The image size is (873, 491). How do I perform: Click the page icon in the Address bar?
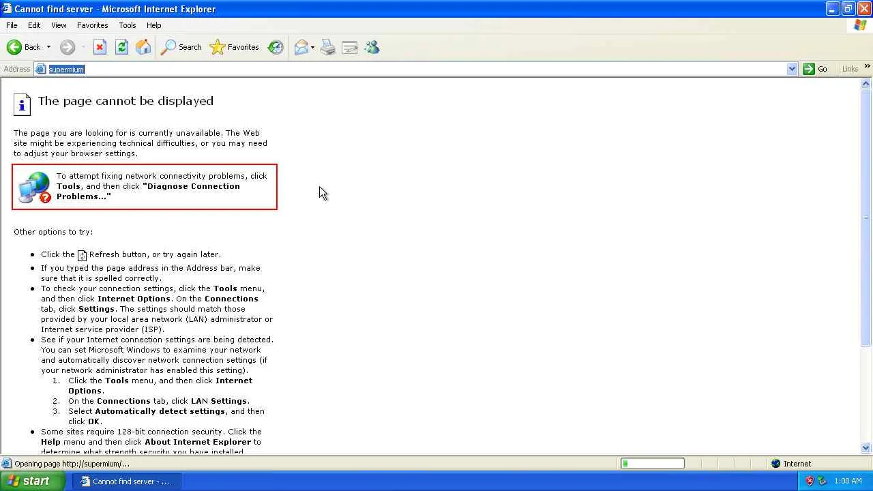(x=41, y=69)
